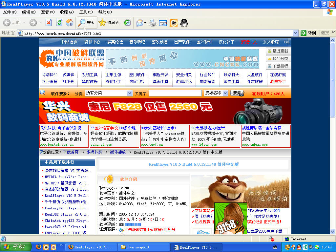Click the QQ penguin tray icon
The width and height of the screenshot is (336, 252).
[x=299, y=247]
